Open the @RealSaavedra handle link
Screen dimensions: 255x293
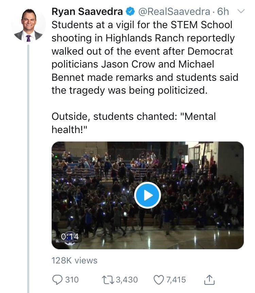(174, 12)
